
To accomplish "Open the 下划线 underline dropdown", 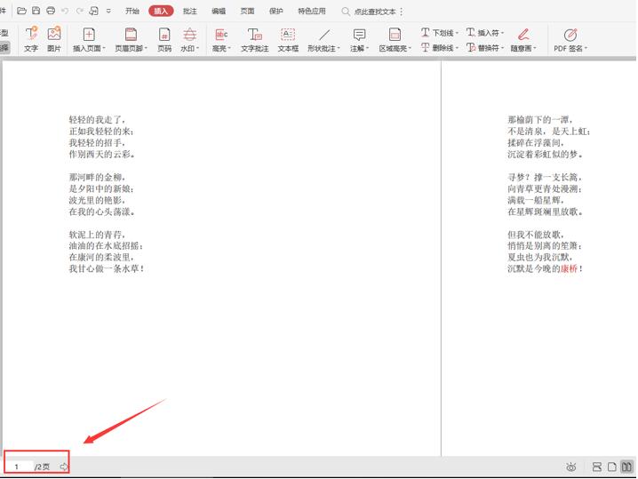I will coord(440,32).
